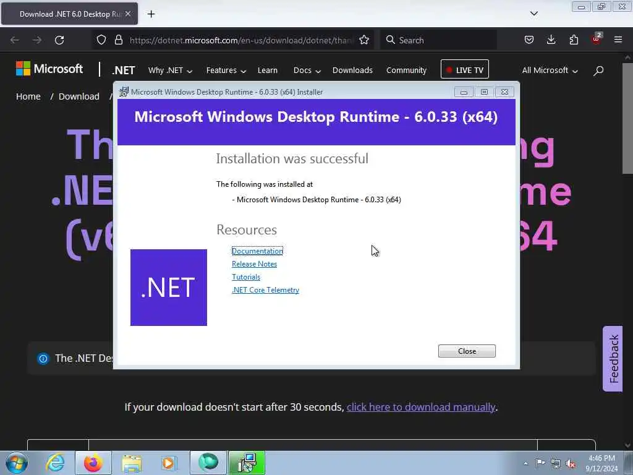
Task: Open the network tray icon
Action: 556,463
